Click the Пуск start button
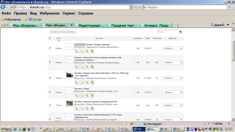The width and height of the screenshot is (235, 132). point(6,129)
